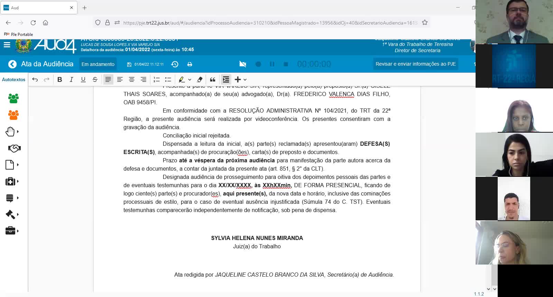Open the highlight color dropdown arrow
The width and height of the screenshot is (553, 297).
point(190,79)
